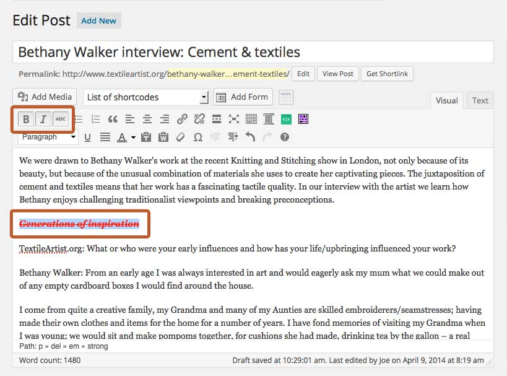This screenshot has width=507, height=376.
Task: Align text center
Action: 147,119
